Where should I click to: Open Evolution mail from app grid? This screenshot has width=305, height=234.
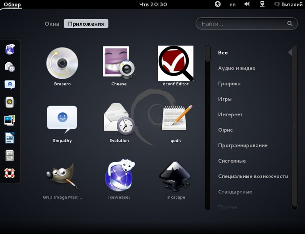coord(119,124)
